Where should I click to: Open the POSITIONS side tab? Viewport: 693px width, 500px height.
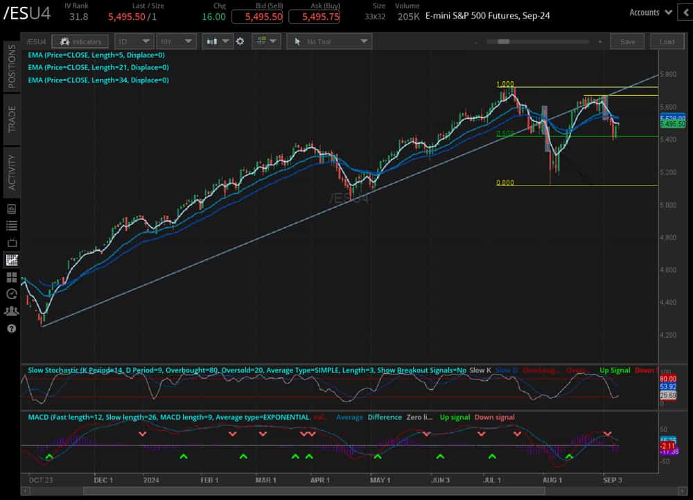coord(12,66)
